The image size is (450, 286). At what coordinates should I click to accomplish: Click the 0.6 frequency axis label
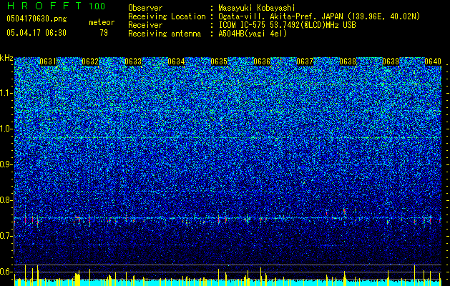tap(6, 272)
